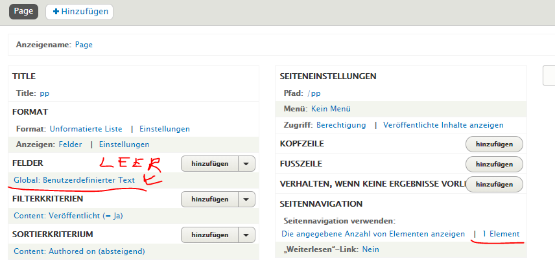555x276 pixels.
Task: Open Global: Benutzerdefinierter Text field
Action: coord(75,179)
